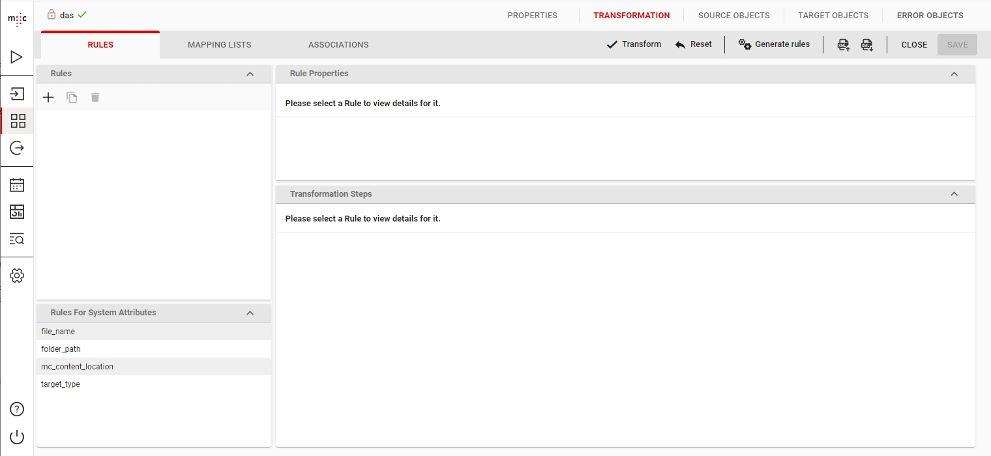Viewport: 991px width, 456px height.
Task: Click the Generate rules button
Action: coord(774,44)
